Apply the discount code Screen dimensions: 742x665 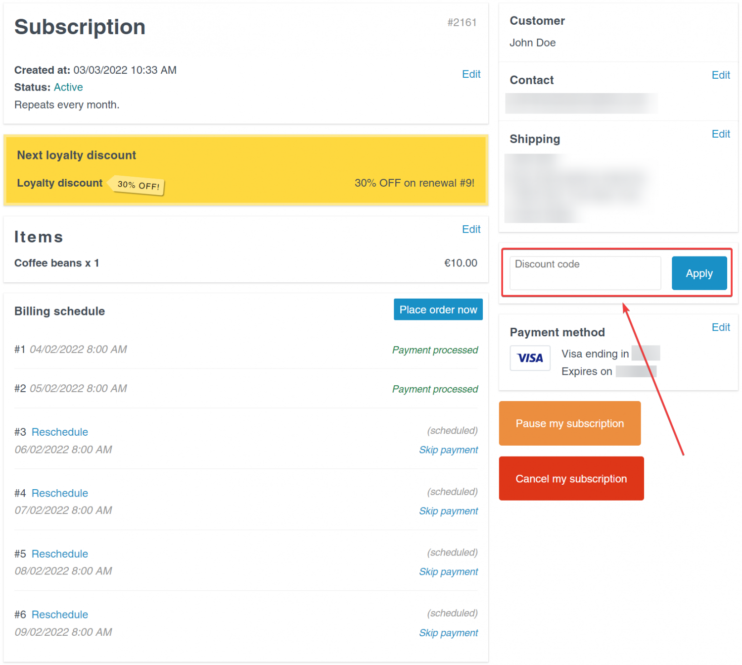coord(698,273)
